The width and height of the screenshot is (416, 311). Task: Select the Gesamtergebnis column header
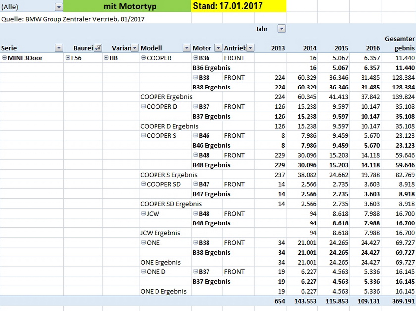[399, 44]
